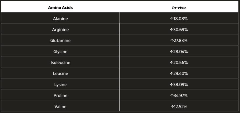
Task: Click the ↑18.08% value for Alanine
Action: pyautogui.click(x=179, y=19)
